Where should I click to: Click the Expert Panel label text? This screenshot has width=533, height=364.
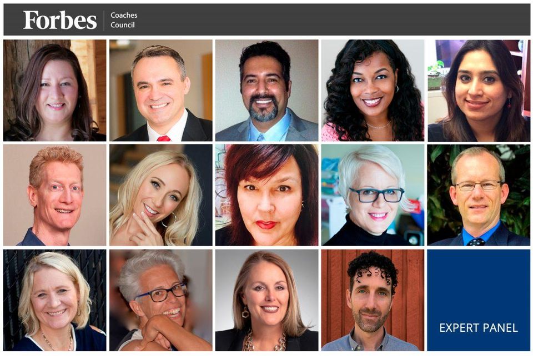click(x=479, y=328)
